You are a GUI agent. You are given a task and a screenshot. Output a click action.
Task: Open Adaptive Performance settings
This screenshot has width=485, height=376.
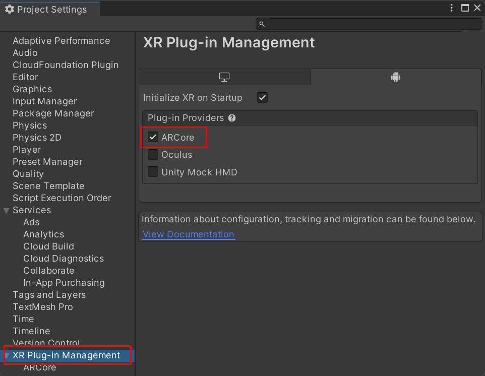pos(61,41)
